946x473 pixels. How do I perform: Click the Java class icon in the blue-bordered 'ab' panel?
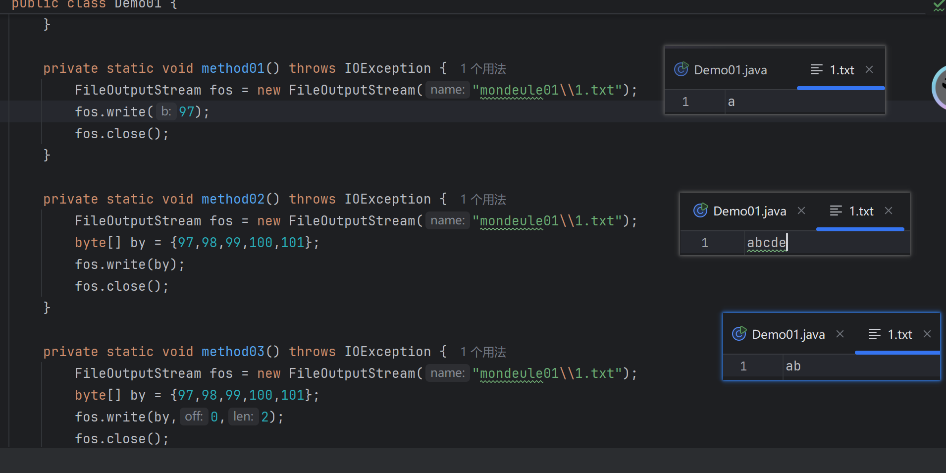739,334
